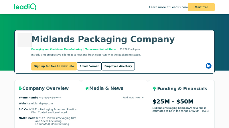Click the Media & News heading
Viewport: 229px width, 128px height.
click(x=106, y=88)
